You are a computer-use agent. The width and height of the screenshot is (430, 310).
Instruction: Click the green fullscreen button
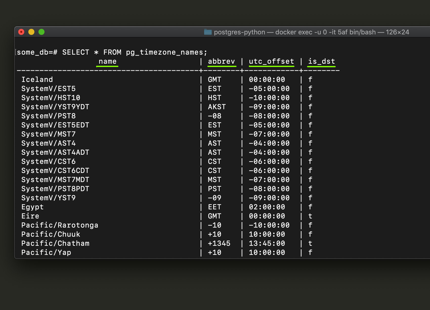(x=41, y=32)
